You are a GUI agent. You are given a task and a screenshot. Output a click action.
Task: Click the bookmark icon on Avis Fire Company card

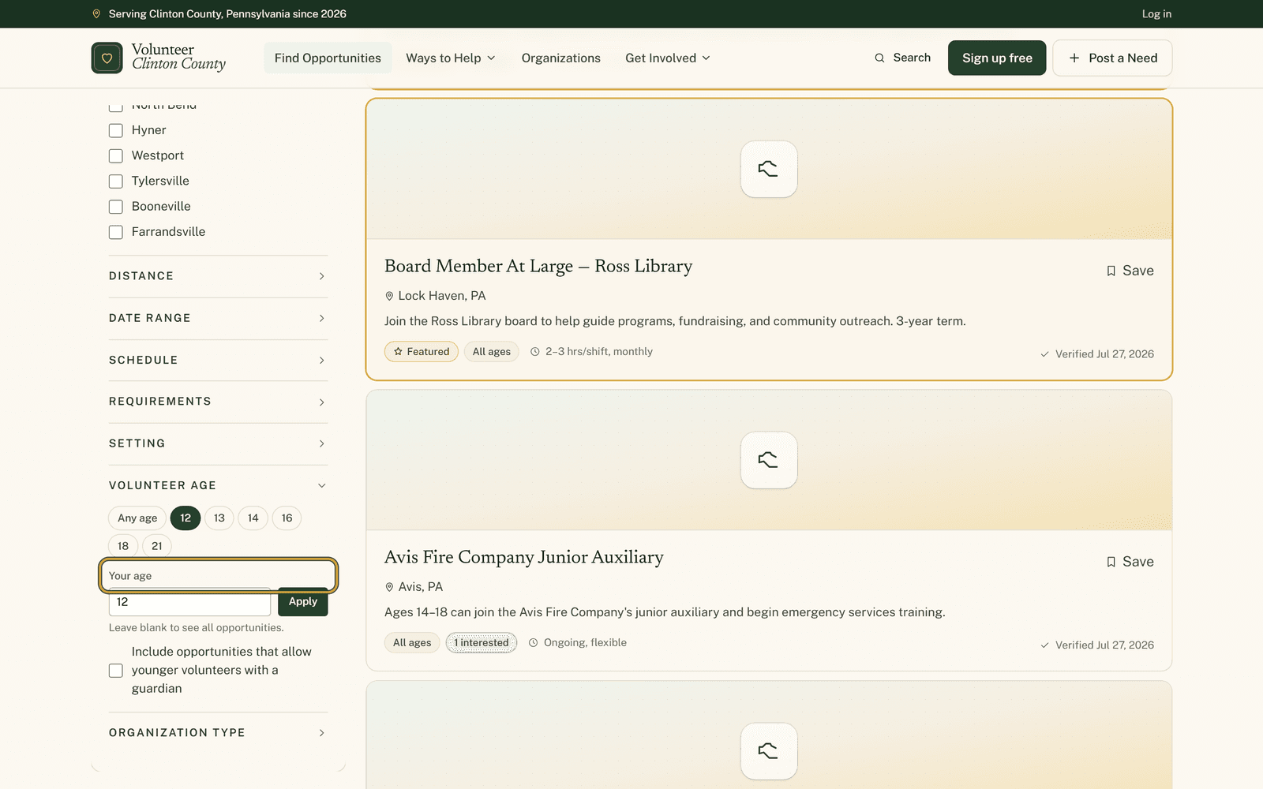pyautogui.click(x=1111, y=562)
